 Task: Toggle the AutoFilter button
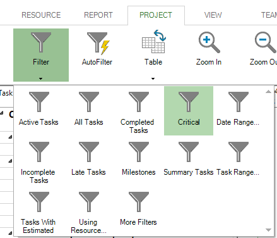point(97,49)
